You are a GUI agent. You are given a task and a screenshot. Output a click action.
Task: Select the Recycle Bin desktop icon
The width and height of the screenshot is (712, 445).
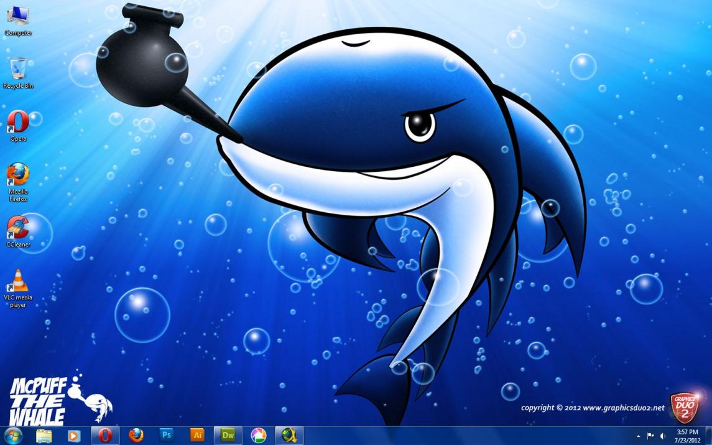[x=18, y=73]
